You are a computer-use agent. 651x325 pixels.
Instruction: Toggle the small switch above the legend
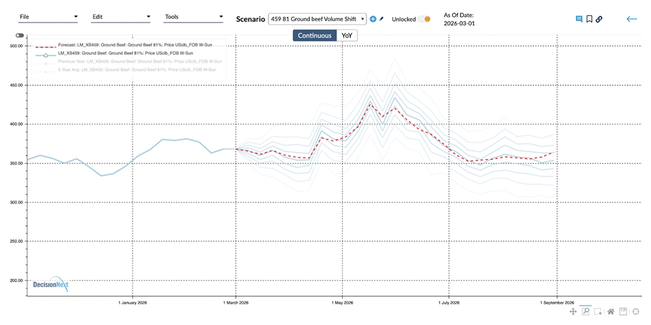tap(20, 36)
